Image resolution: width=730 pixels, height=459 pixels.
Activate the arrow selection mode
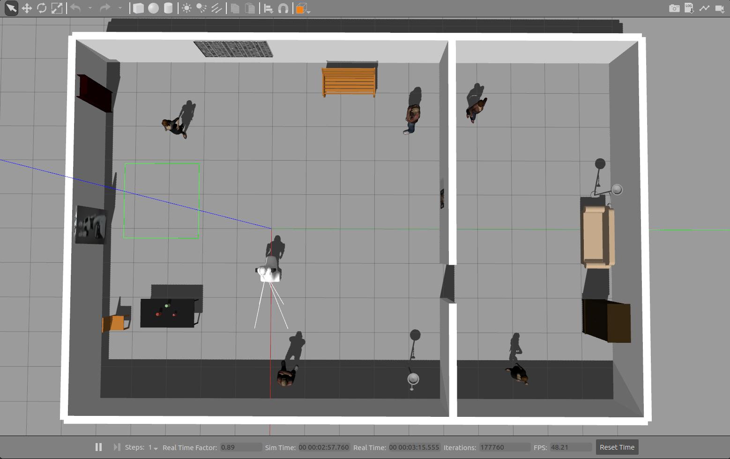pyautogui.click(x=11, y=8)
